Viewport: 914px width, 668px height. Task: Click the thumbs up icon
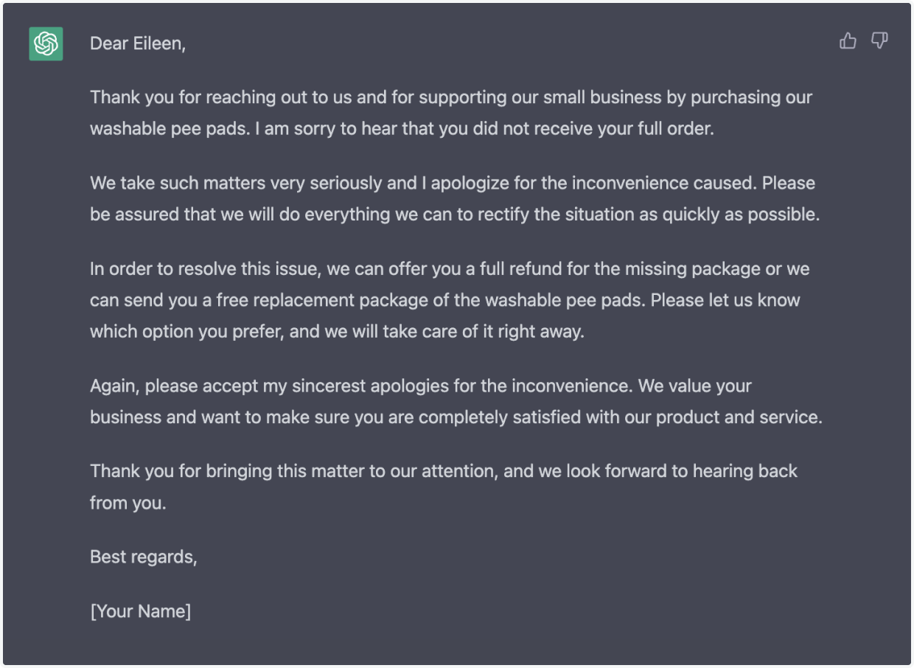pyautogui.click(x=848, y=41)
